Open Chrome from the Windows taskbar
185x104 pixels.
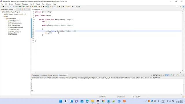(103, 101)
